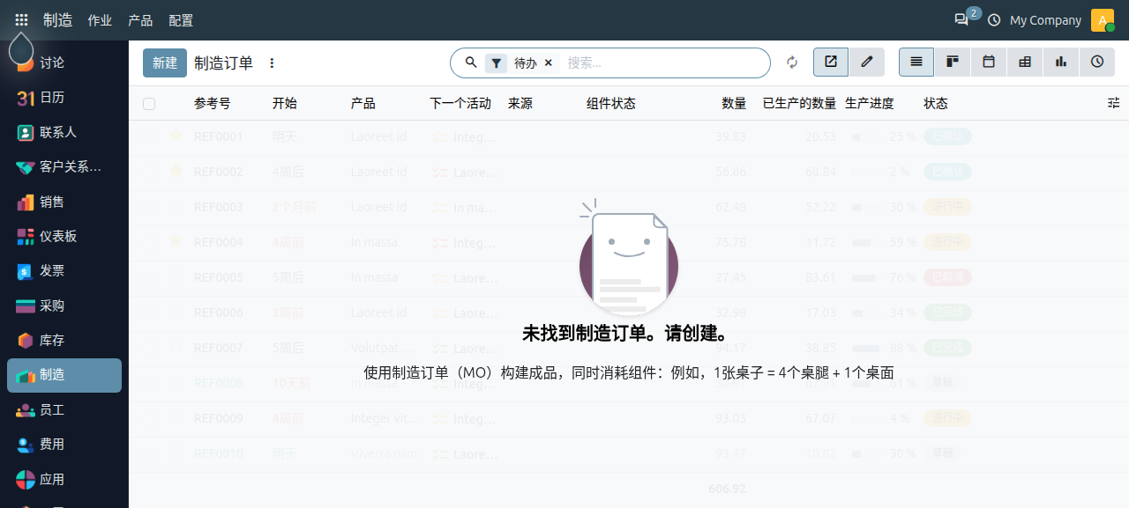1129x508 pixels.
Task: Select the 制造 entry in sidebar
Action: (x=64, y=375)
